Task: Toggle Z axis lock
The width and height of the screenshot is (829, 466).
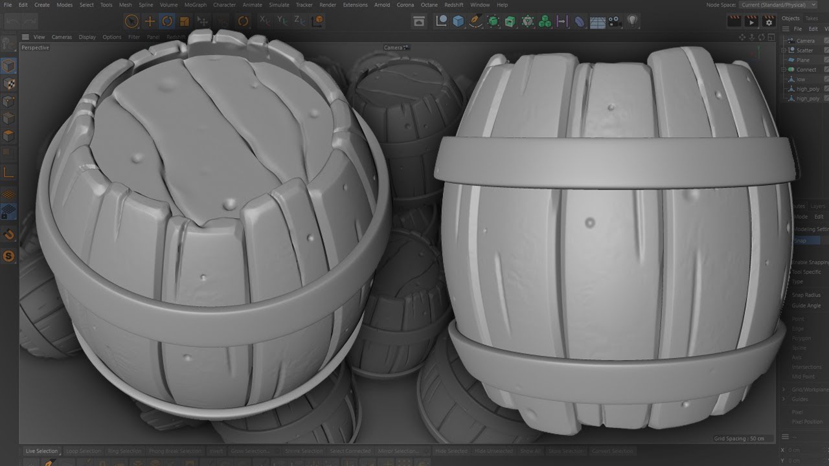Action: (x=300, y=21)
